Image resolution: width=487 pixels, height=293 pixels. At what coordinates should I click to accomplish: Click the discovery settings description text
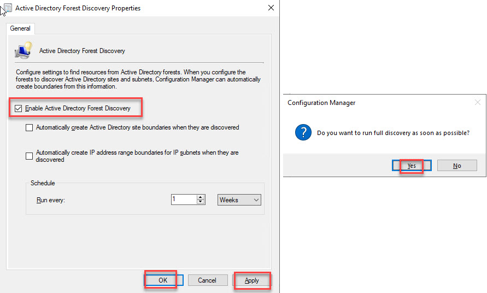point(138,79)
